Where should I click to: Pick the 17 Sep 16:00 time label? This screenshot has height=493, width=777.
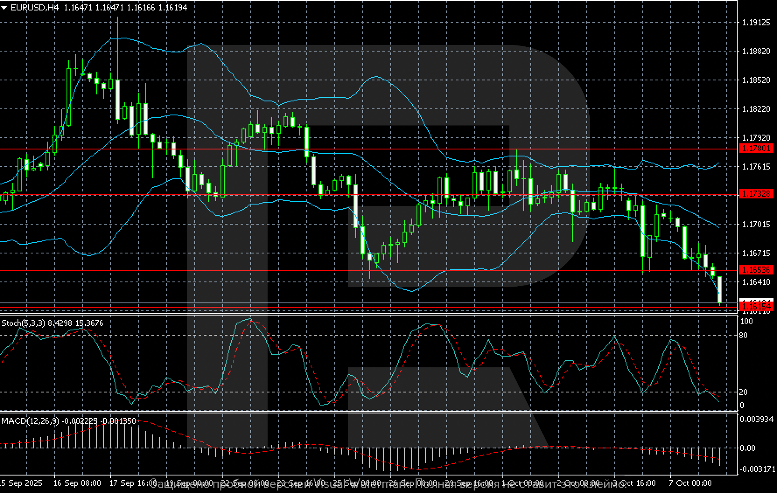pyautogui.click(x=133, y=483)
